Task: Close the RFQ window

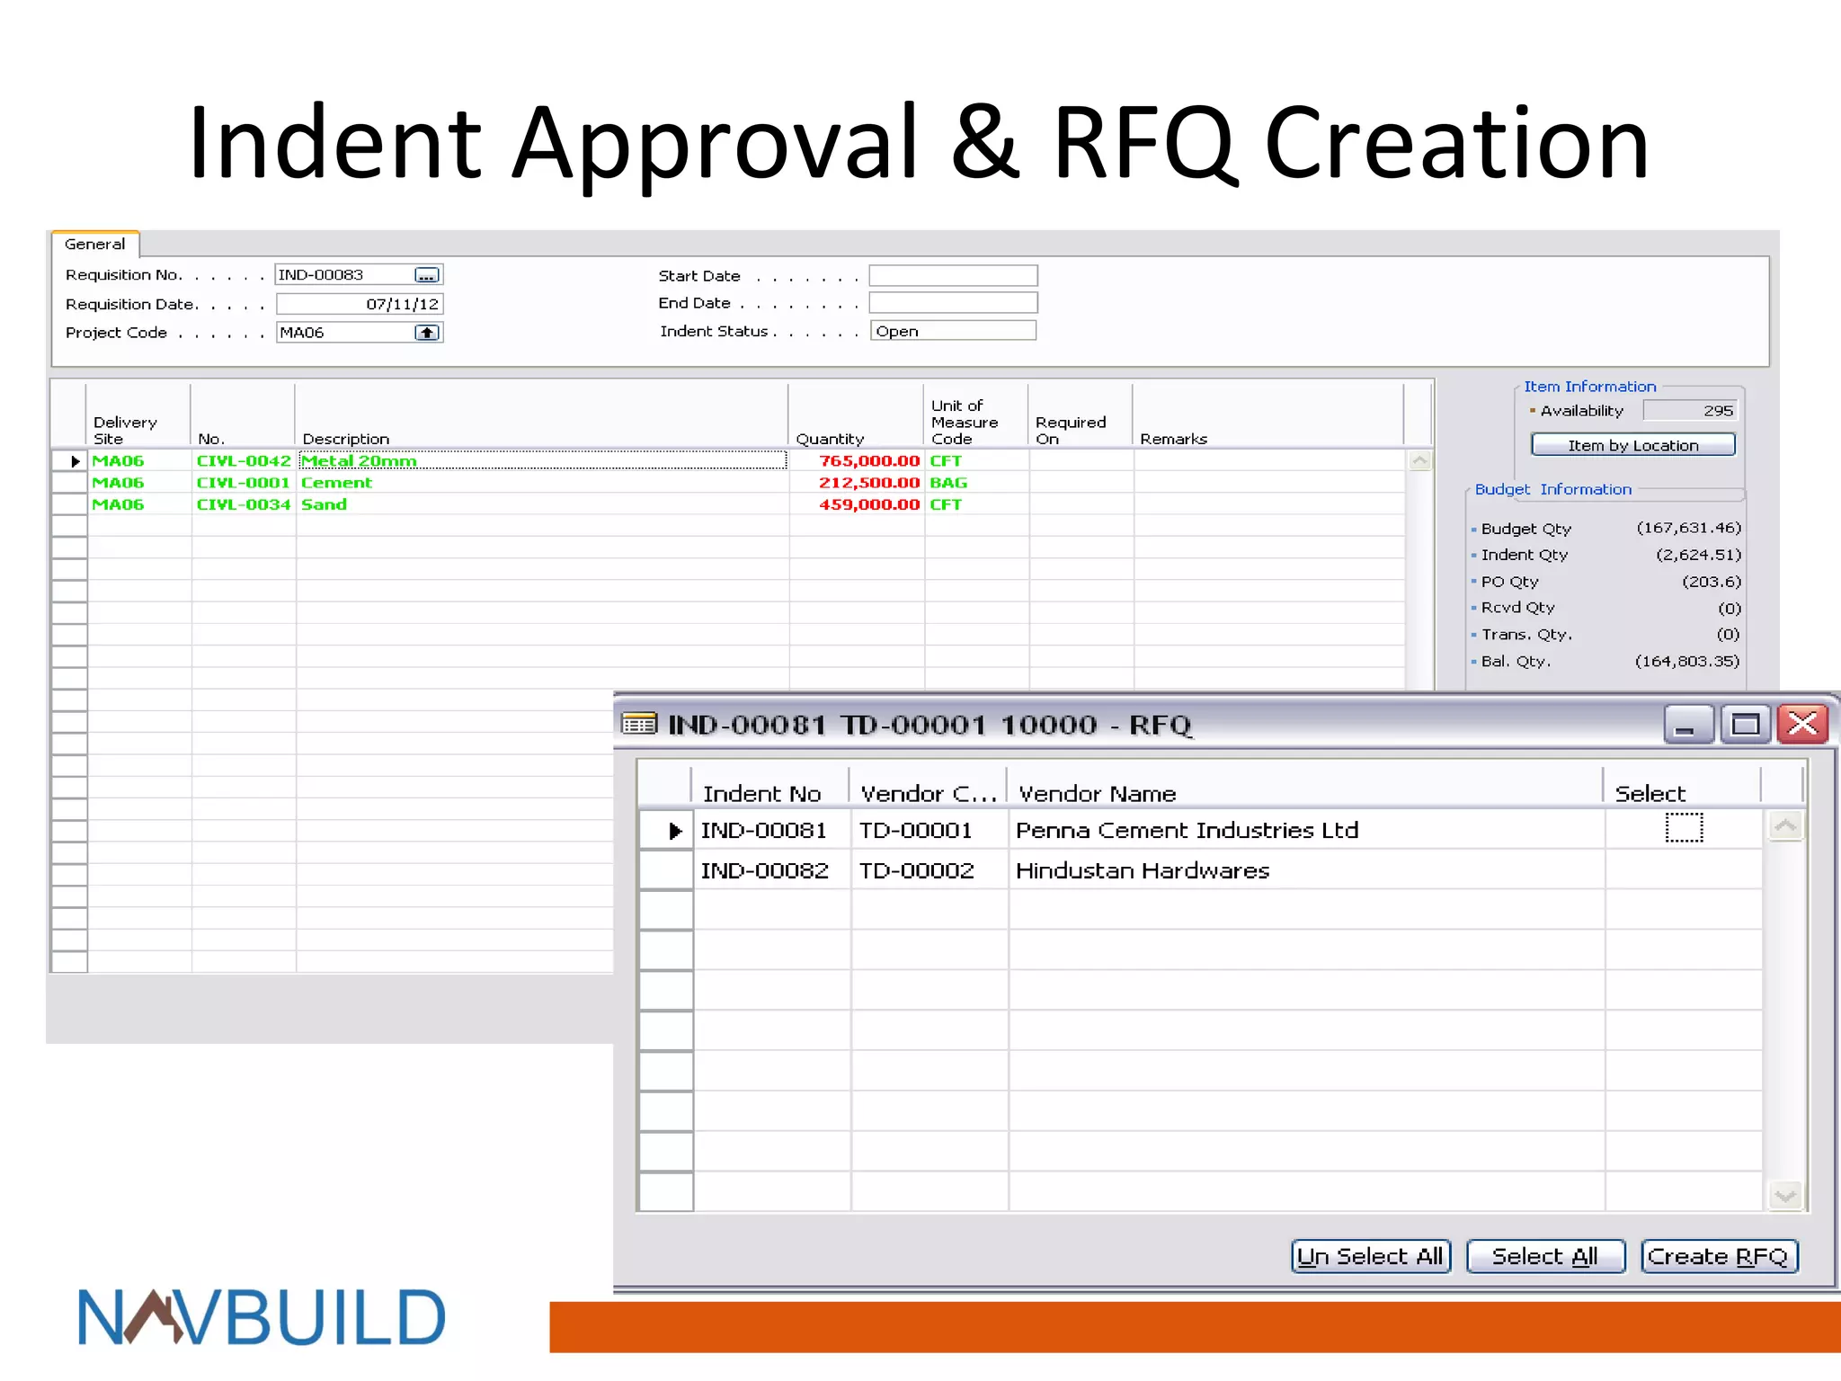Action: (x=1802, y=724)
